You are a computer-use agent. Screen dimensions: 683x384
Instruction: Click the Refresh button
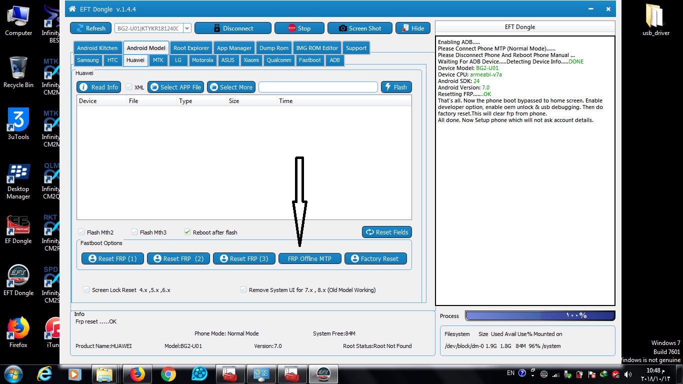pyautogui.click(x=90, y=28)
